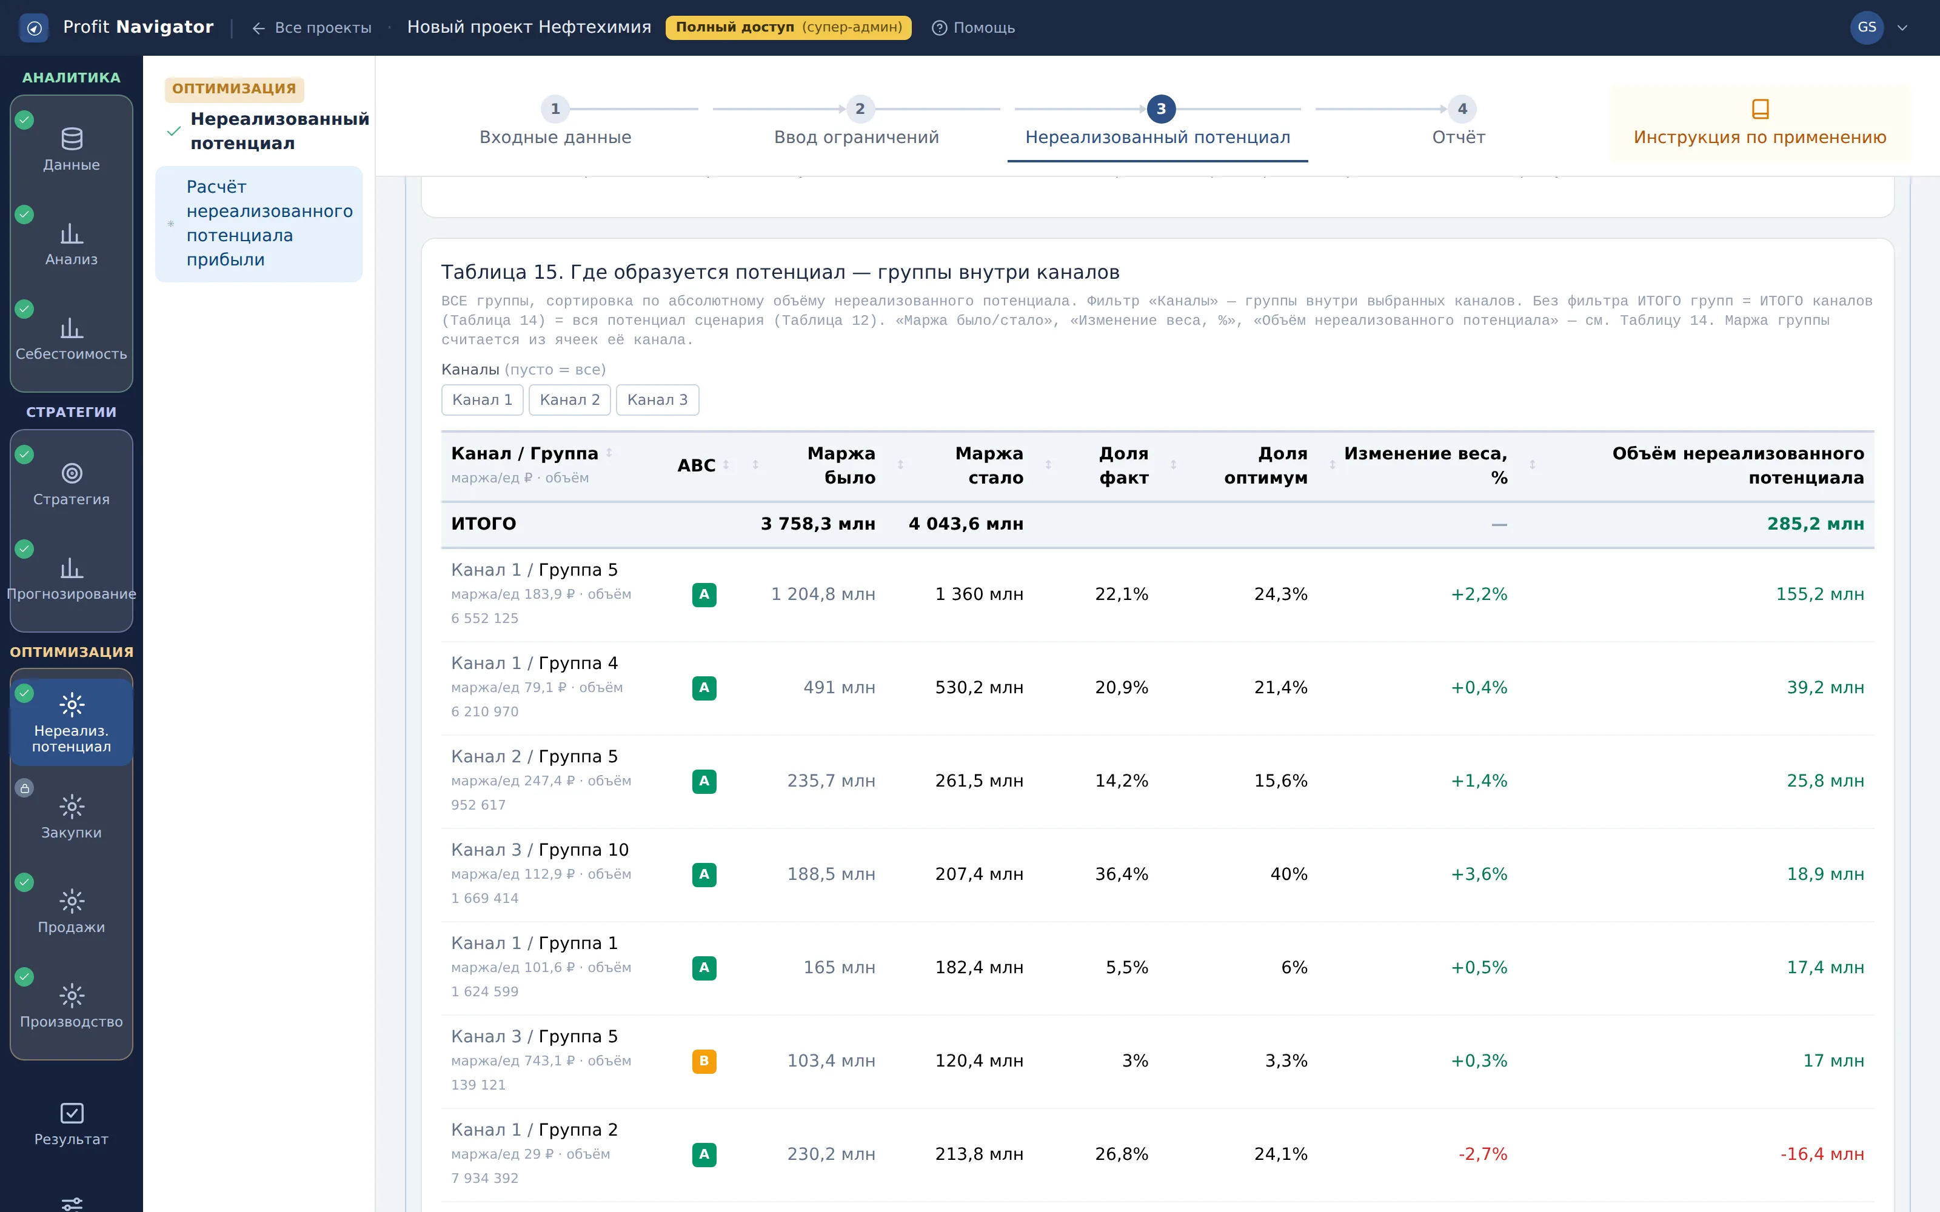Sort by the Канал / Группа column
Viewport: 1940px width, 1212px height.
pyautogui.click(x=609, y=453)
